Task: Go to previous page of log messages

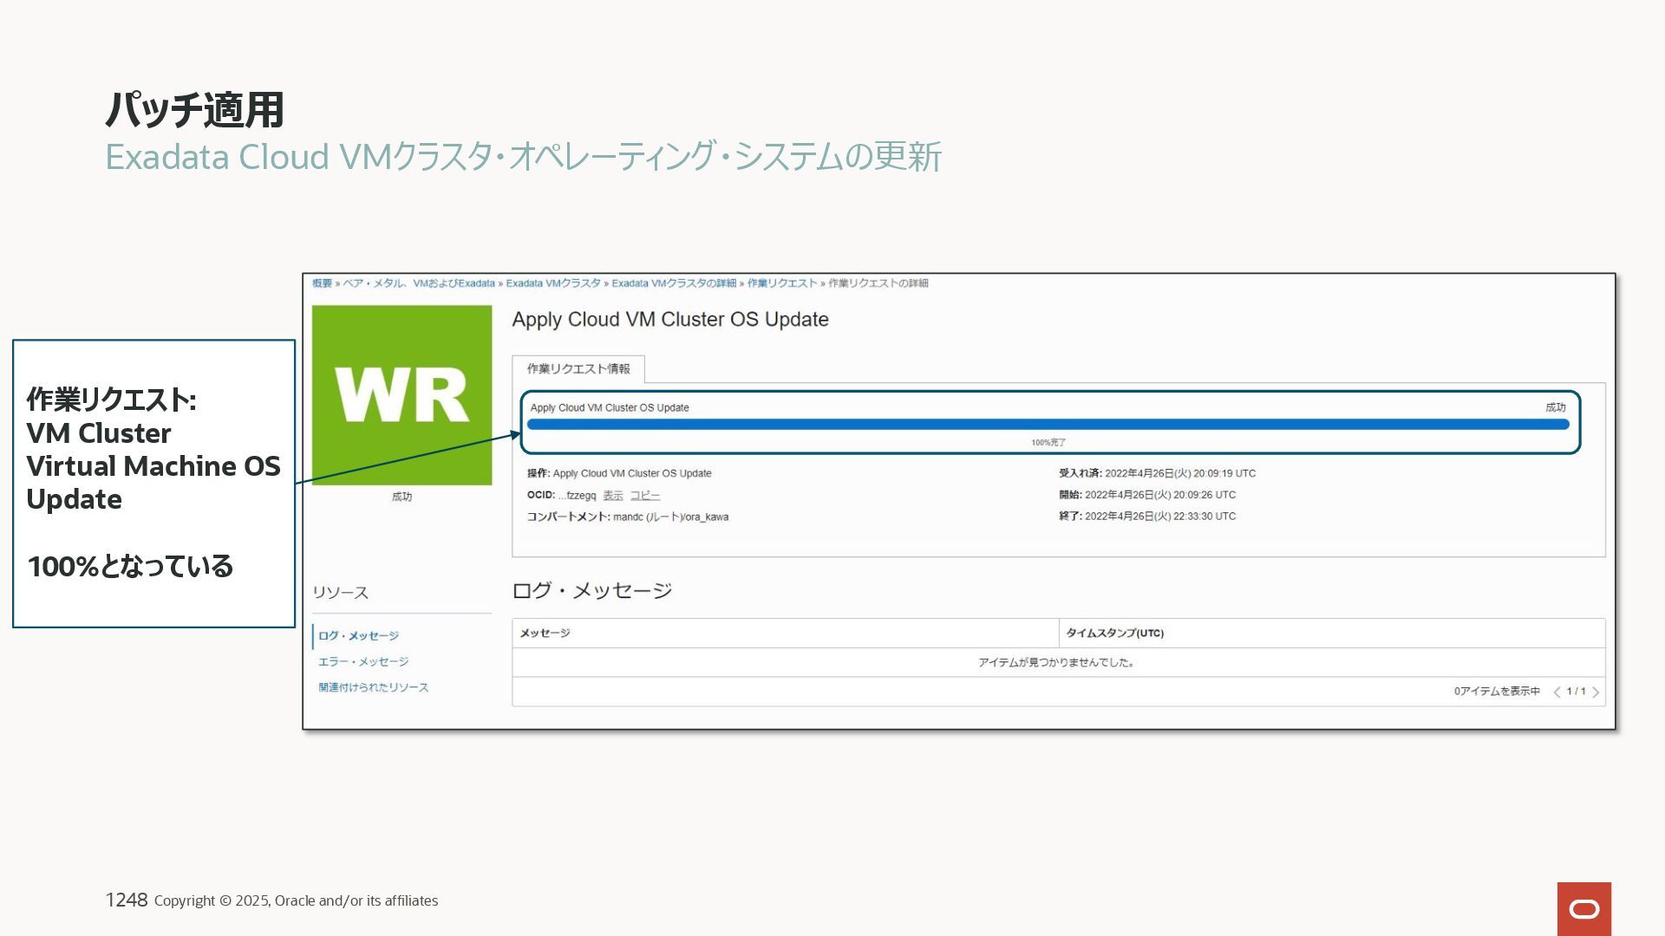Action: (1557, 692)
